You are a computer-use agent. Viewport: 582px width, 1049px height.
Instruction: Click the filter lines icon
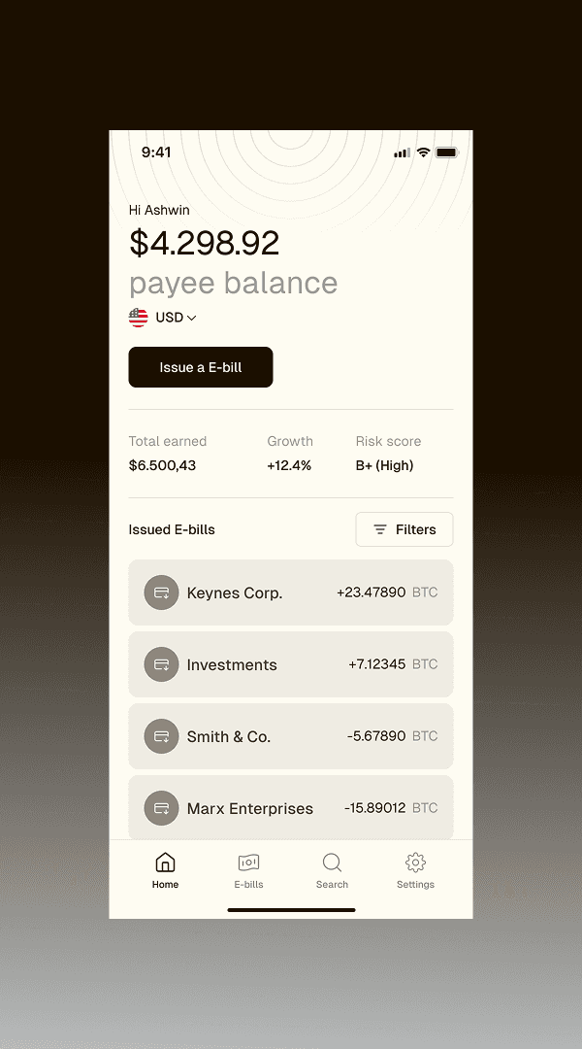[x=380, y=529]
